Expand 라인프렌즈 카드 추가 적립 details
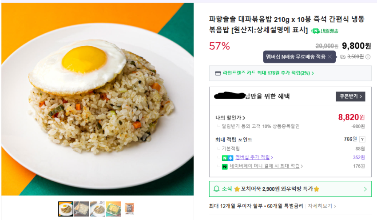The width and height of the screenshot is (377, 220). [269, 73]
